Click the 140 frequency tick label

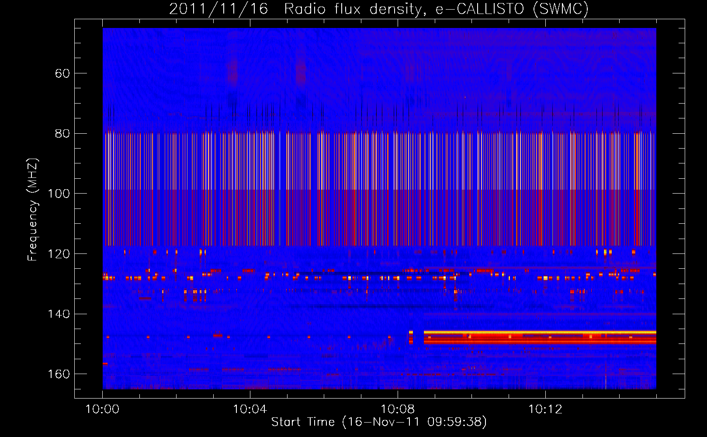point(59,314)
